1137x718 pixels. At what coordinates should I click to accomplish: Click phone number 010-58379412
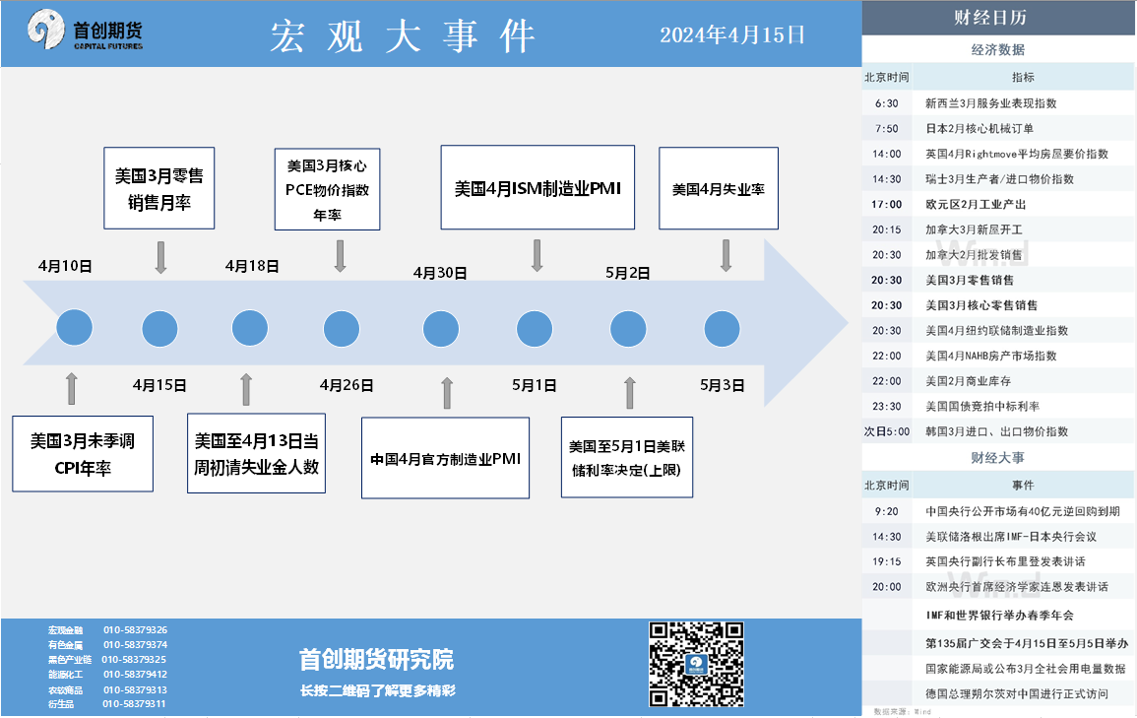pos(135,675)
